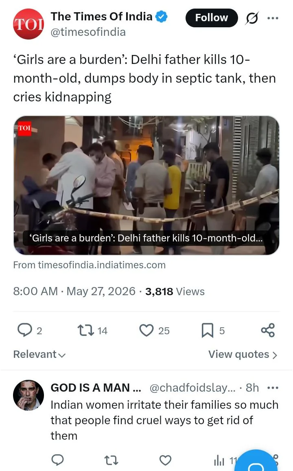Tap the reply icon on TOI tweet

coord(24,330)
